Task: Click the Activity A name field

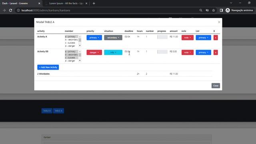Action: point(42,36)
